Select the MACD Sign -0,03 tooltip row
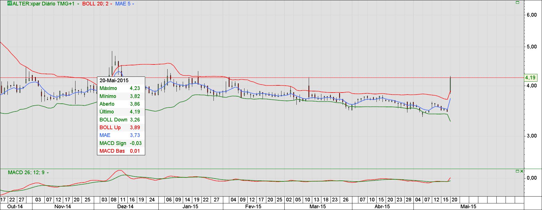The width and height of the screenshot is (542, 210). [x=121, y=143]
